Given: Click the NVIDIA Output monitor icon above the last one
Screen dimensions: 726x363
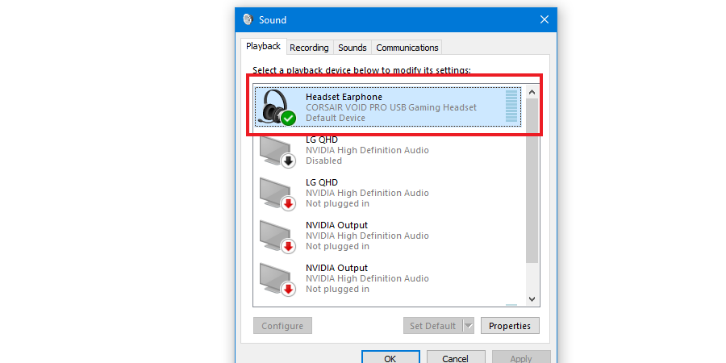Looking at the screenshot, I should [x=277, y=236].
